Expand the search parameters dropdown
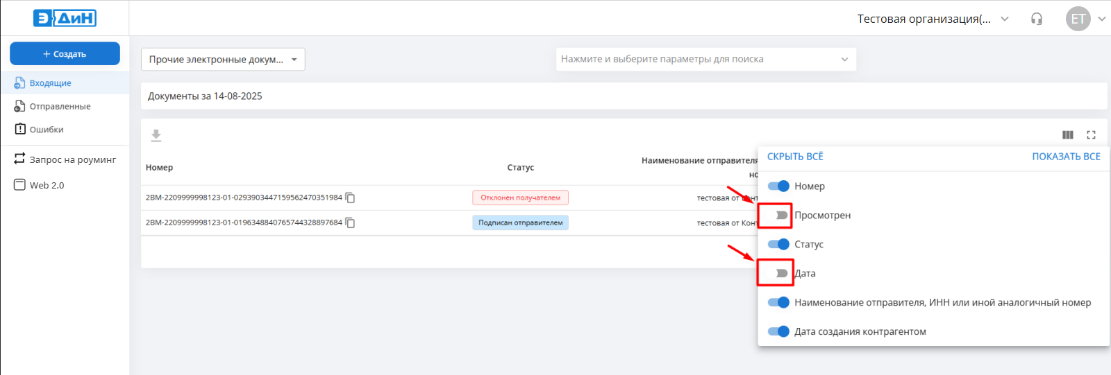Screen dimensions: 1111x375 coord(844,60)
